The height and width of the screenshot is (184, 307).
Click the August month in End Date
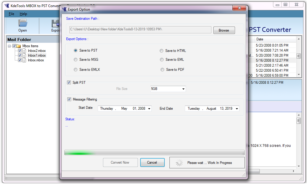click(211, 109)
